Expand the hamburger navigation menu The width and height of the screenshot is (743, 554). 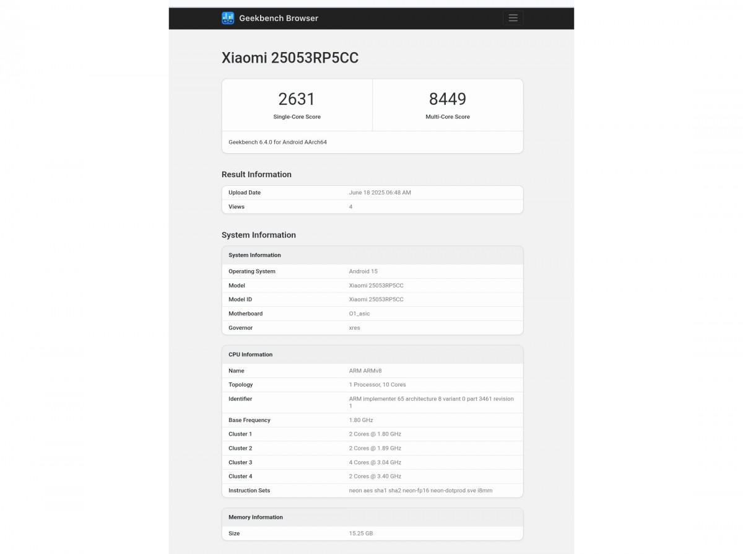pos(513,18)
